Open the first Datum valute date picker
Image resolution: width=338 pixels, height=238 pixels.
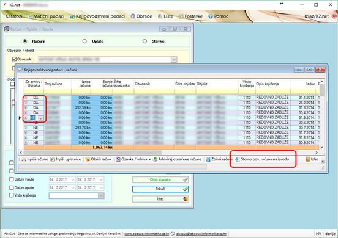pos(73,179)
